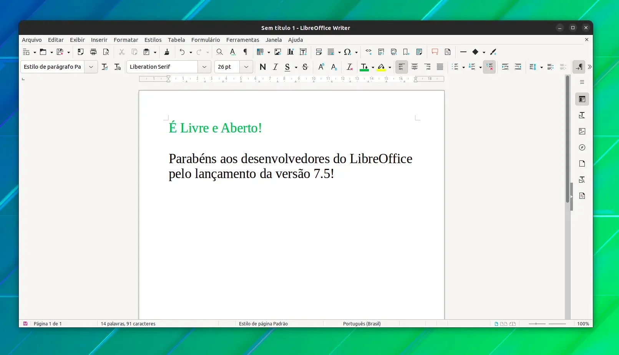The height and width of the screenshot is (355, 619).
Task: Click the Clear Direct Formatting icon
Action: click(x=349, y=67)
